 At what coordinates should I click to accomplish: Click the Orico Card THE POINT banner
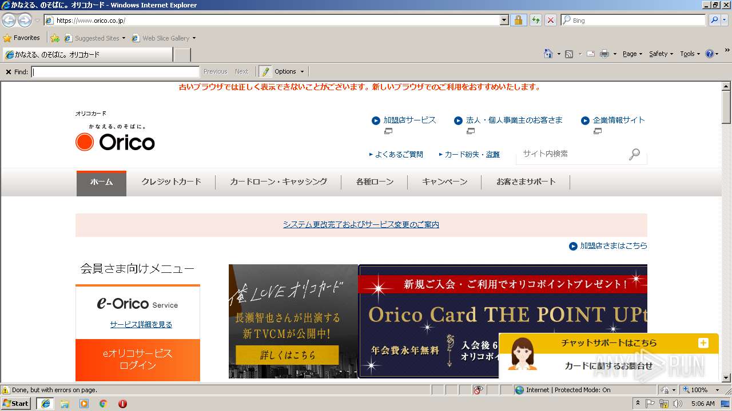(x=503, y=321)
